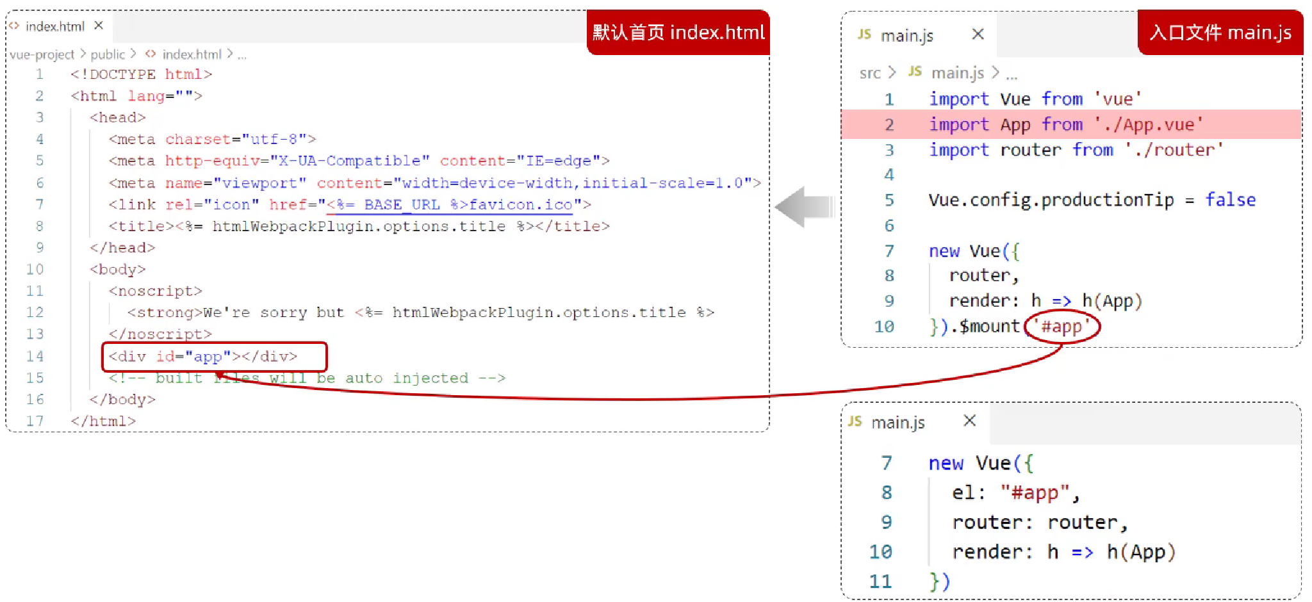This screenshot has width=1312, height=602.
Task: Click render line 10 in bottom main.js
Action: click(x=1063, y=552)
